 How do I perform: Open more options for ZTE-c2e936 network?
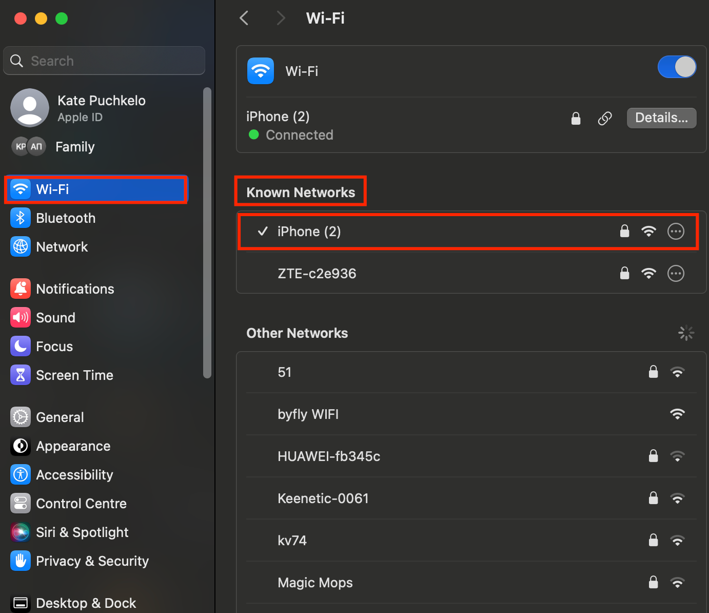click(x=676, y=274)
